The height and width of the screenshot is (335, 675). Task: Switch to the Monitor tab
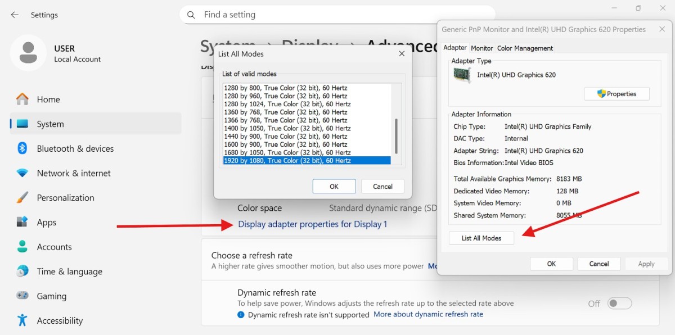tap(481, 48)
